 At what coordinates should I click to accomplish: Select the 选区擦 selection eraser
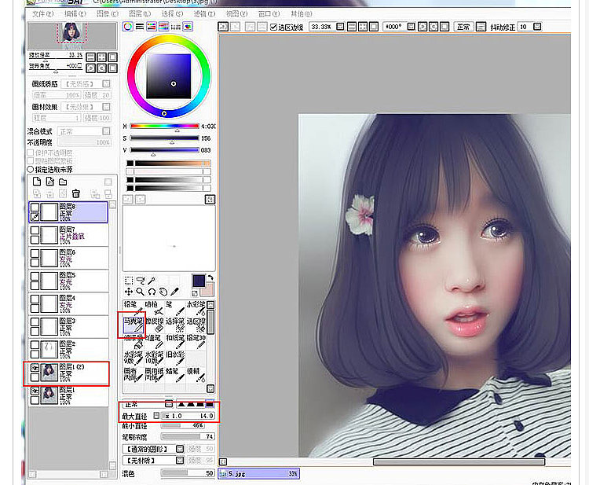[196, 325]
